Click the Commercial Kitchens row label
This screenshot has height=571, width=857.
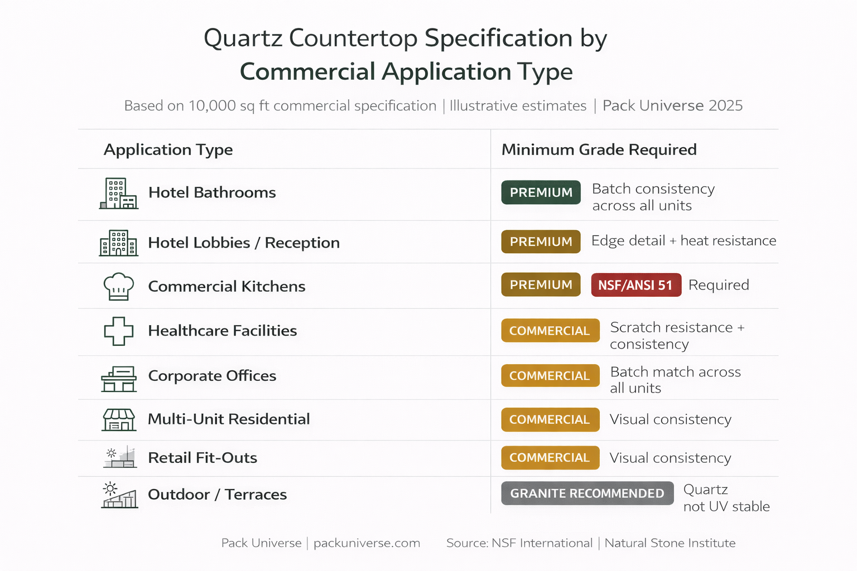[227, 287]
